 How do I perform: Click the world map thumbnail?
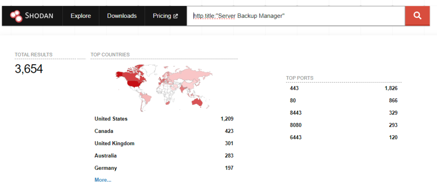pyautogui.click(x=164, y=88)
